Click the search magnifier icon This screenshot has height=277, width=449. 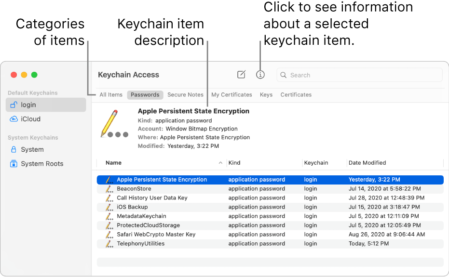(284, 75)
